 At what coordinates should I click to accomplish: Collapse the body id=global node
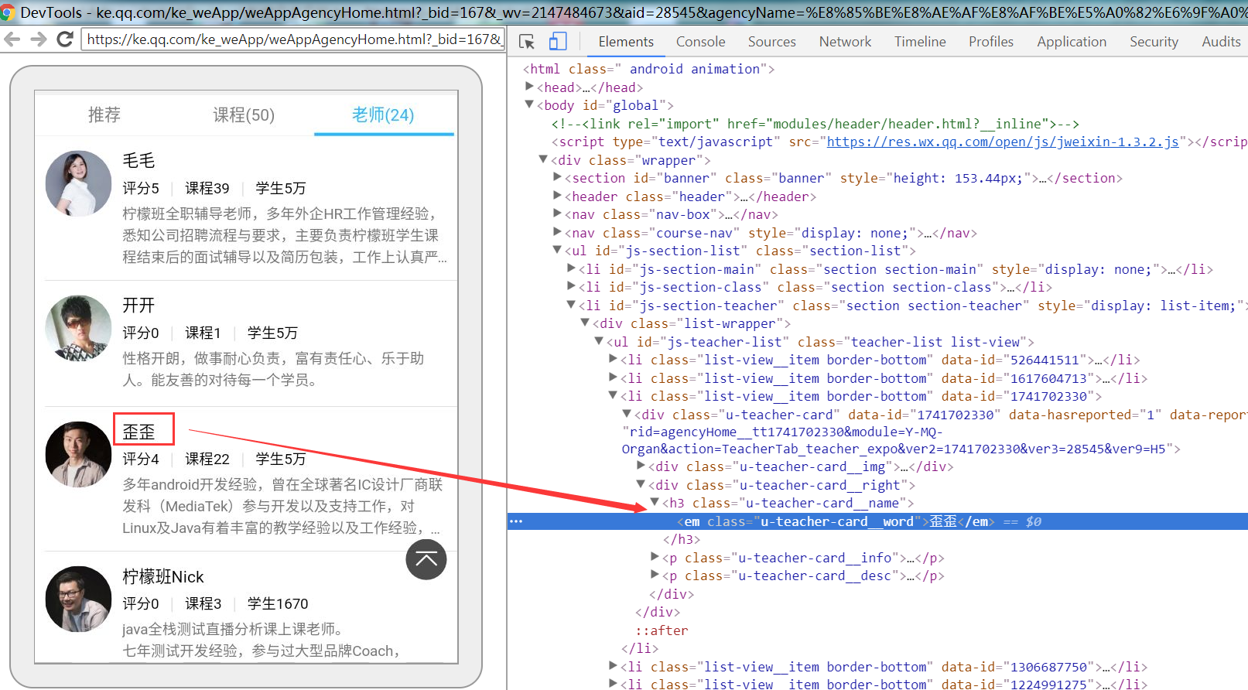(530, 104)
